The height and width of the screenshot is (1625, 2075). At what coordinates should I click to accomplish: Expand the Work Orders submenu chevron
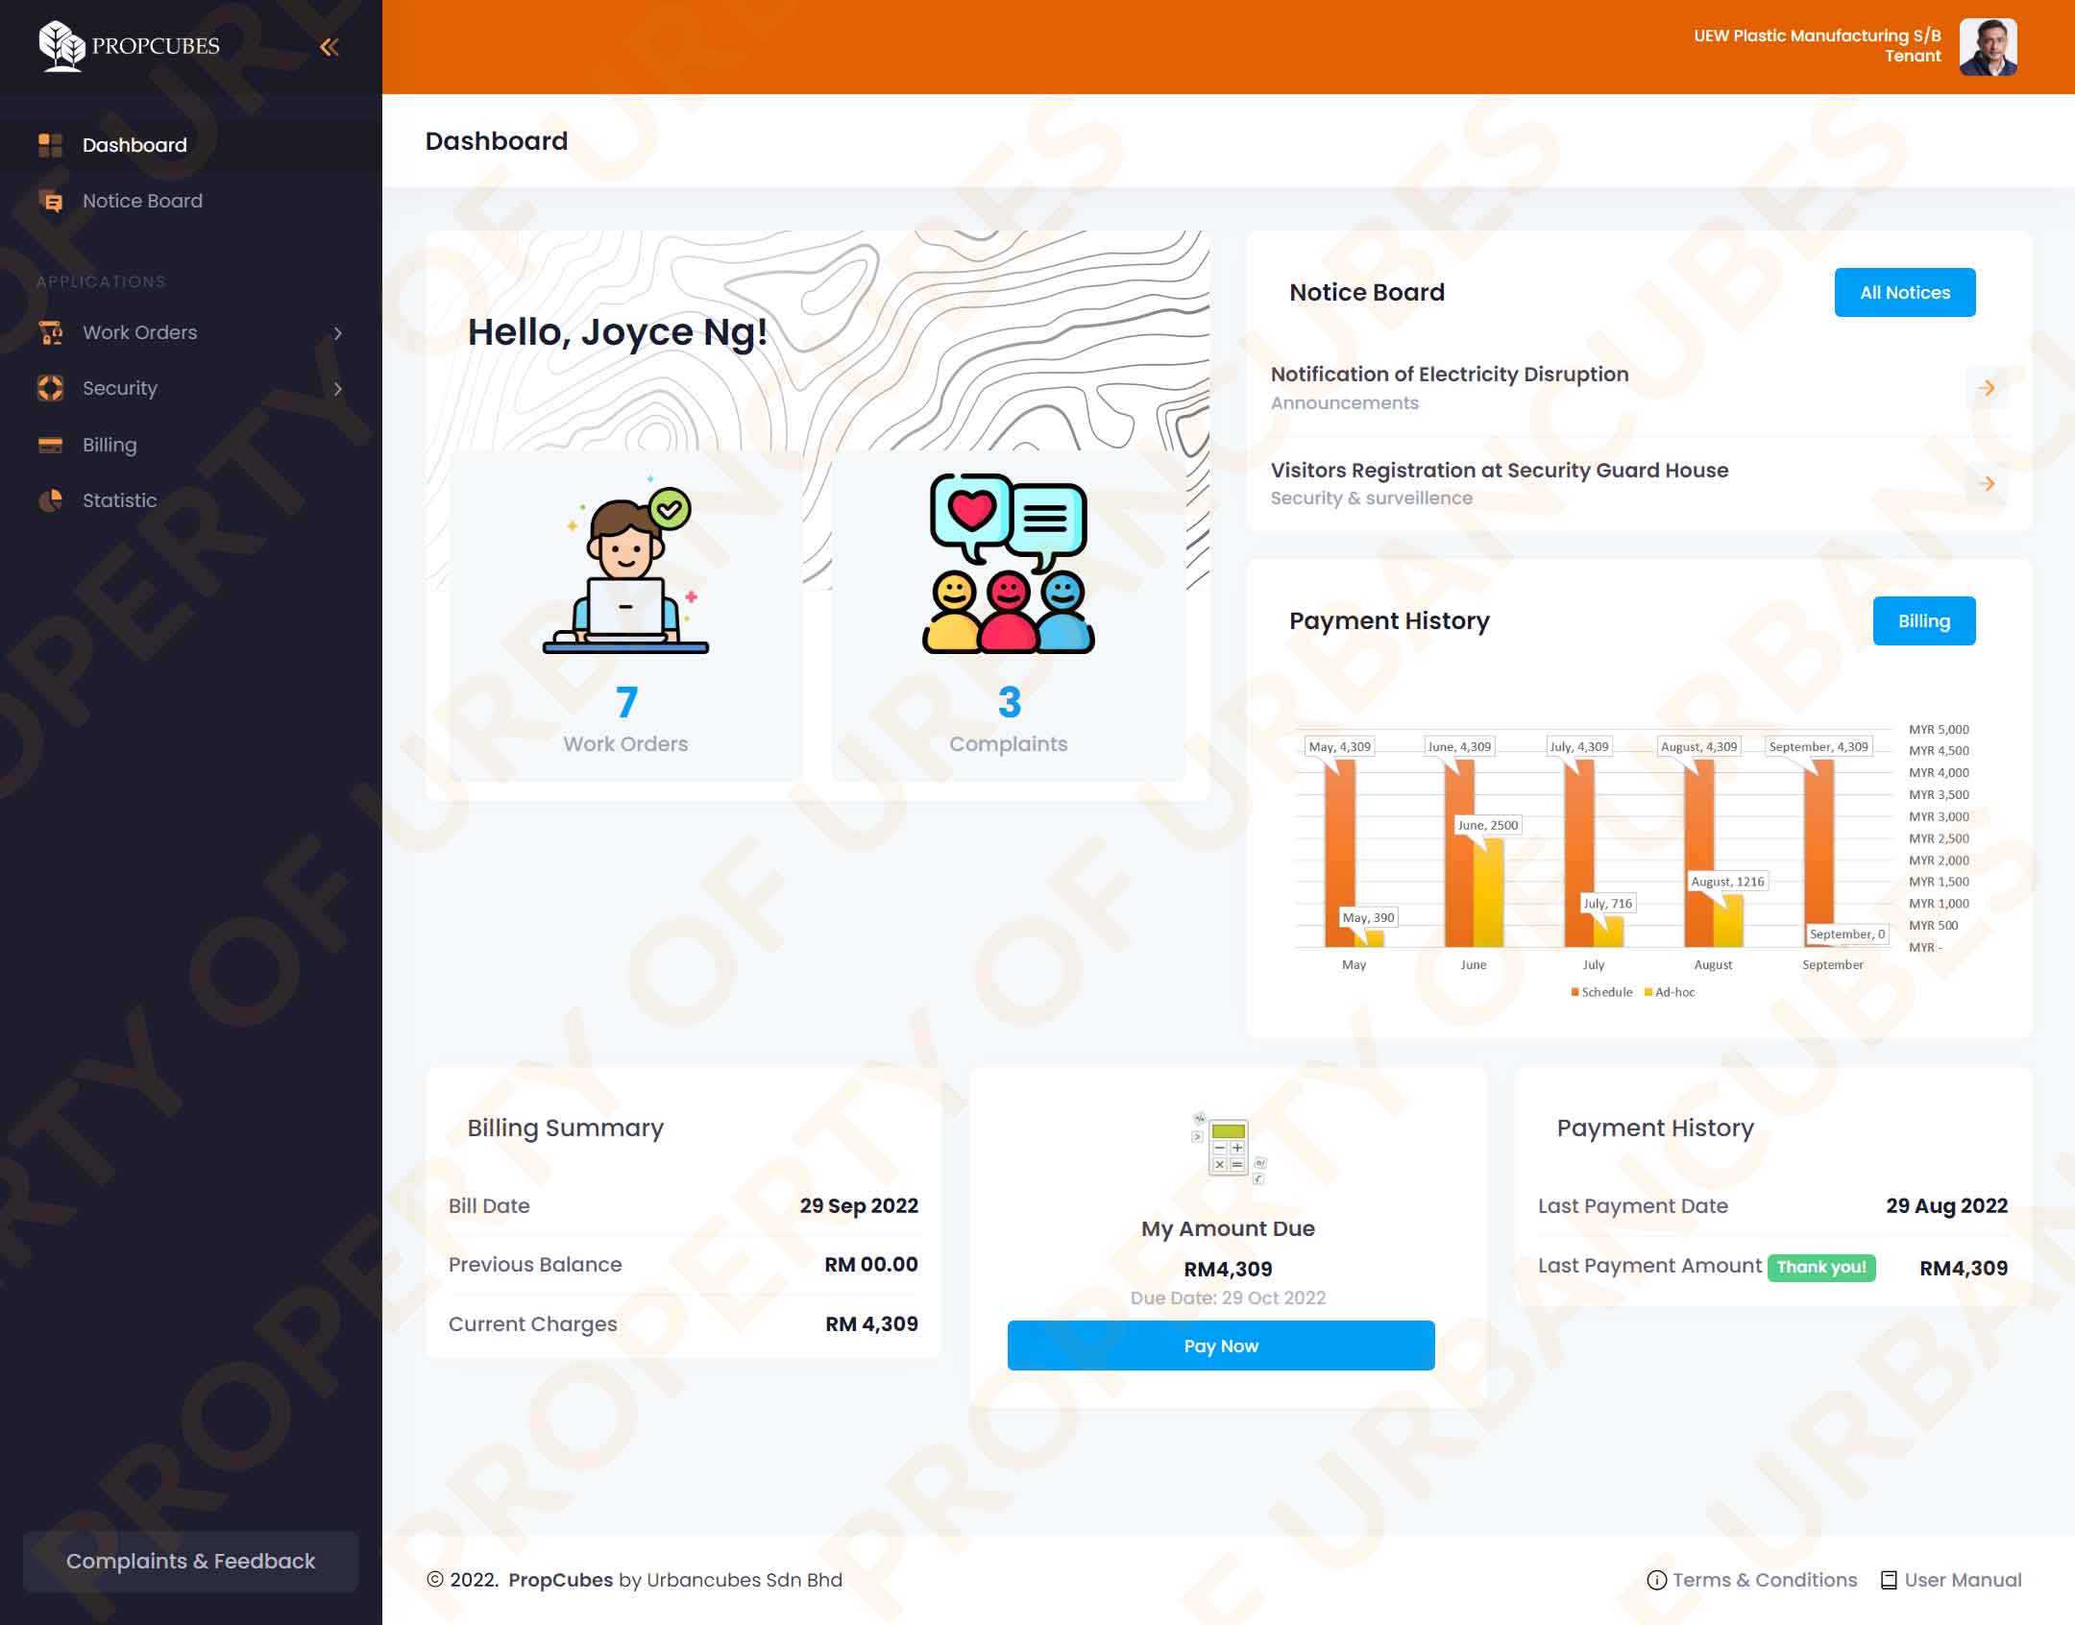tap(337, 333)
